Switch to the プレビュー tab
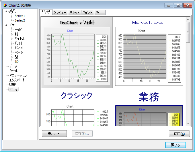This screenshot has height=152, width=195. click(60, 13)
